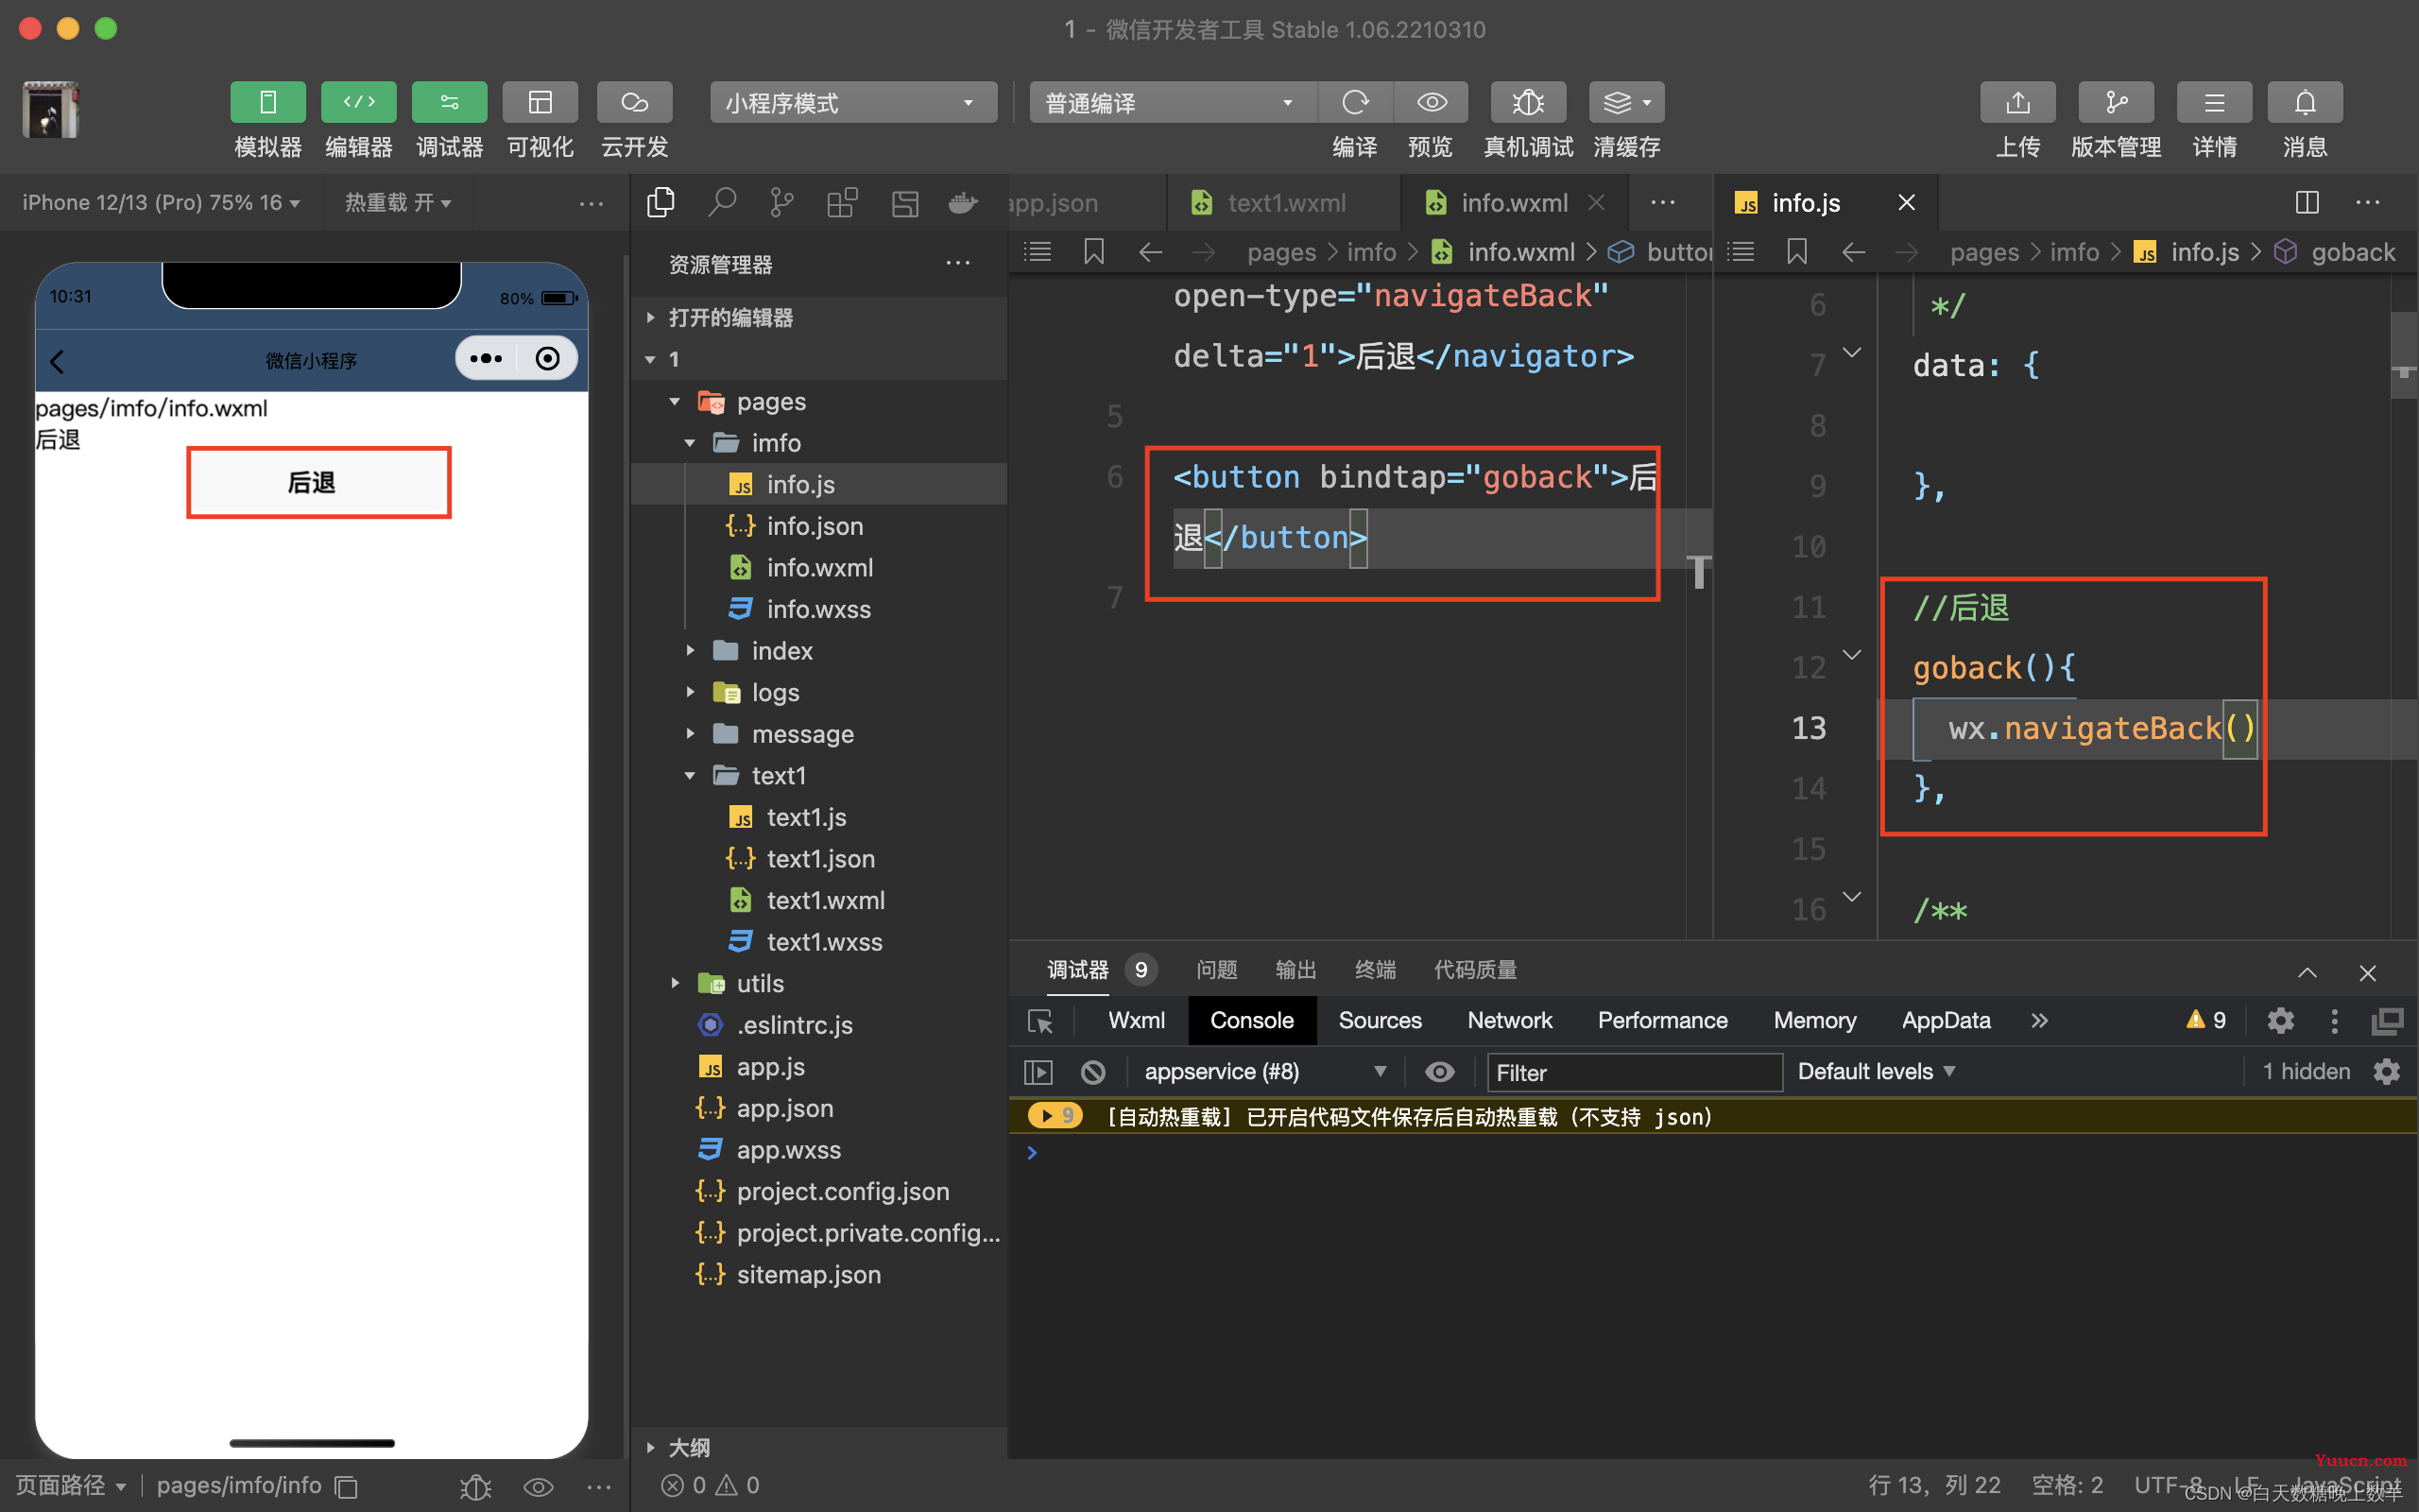Open the hot reload (热重载) dropdown
Image resolution: width=2419 pixels, height=1512 pixels.
tap(398, 202)
